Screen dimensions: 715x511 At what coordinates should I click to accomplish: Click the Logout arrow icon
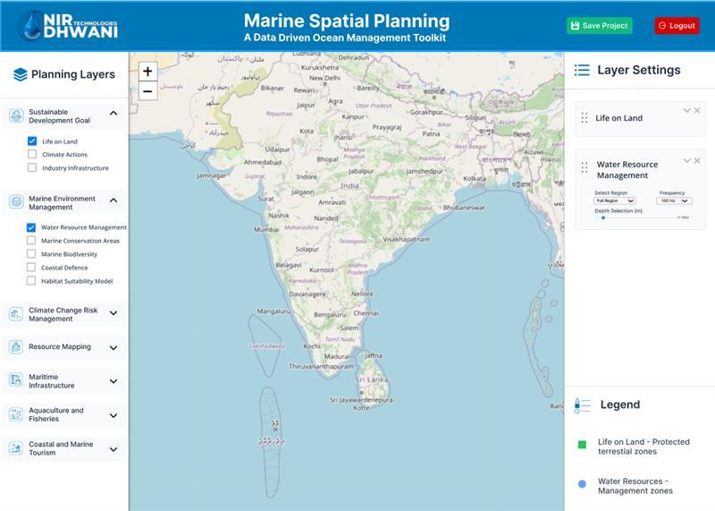coord(662,26)
